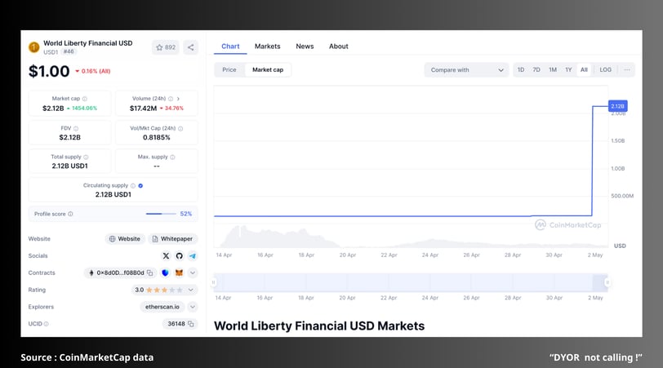The image size is (663, 368).
Task: Set chart range to All
Action: click(584, 69)
